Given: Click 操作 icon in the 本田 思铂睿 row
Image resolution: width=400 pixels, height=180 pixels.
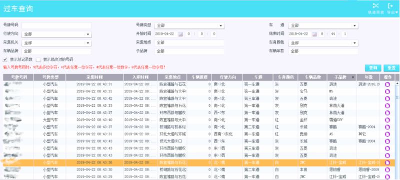Looking at the screenshot, I should [x=387, y=170].
